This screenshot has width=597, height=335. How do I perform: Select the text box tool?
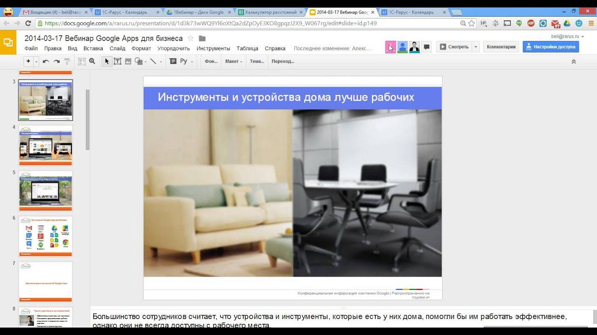(118, 61)
